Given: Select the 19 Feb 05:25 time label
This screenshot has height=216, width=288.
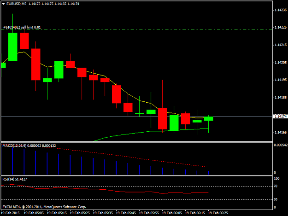Looking at the screenshot, I should click(x=80, y=213).
